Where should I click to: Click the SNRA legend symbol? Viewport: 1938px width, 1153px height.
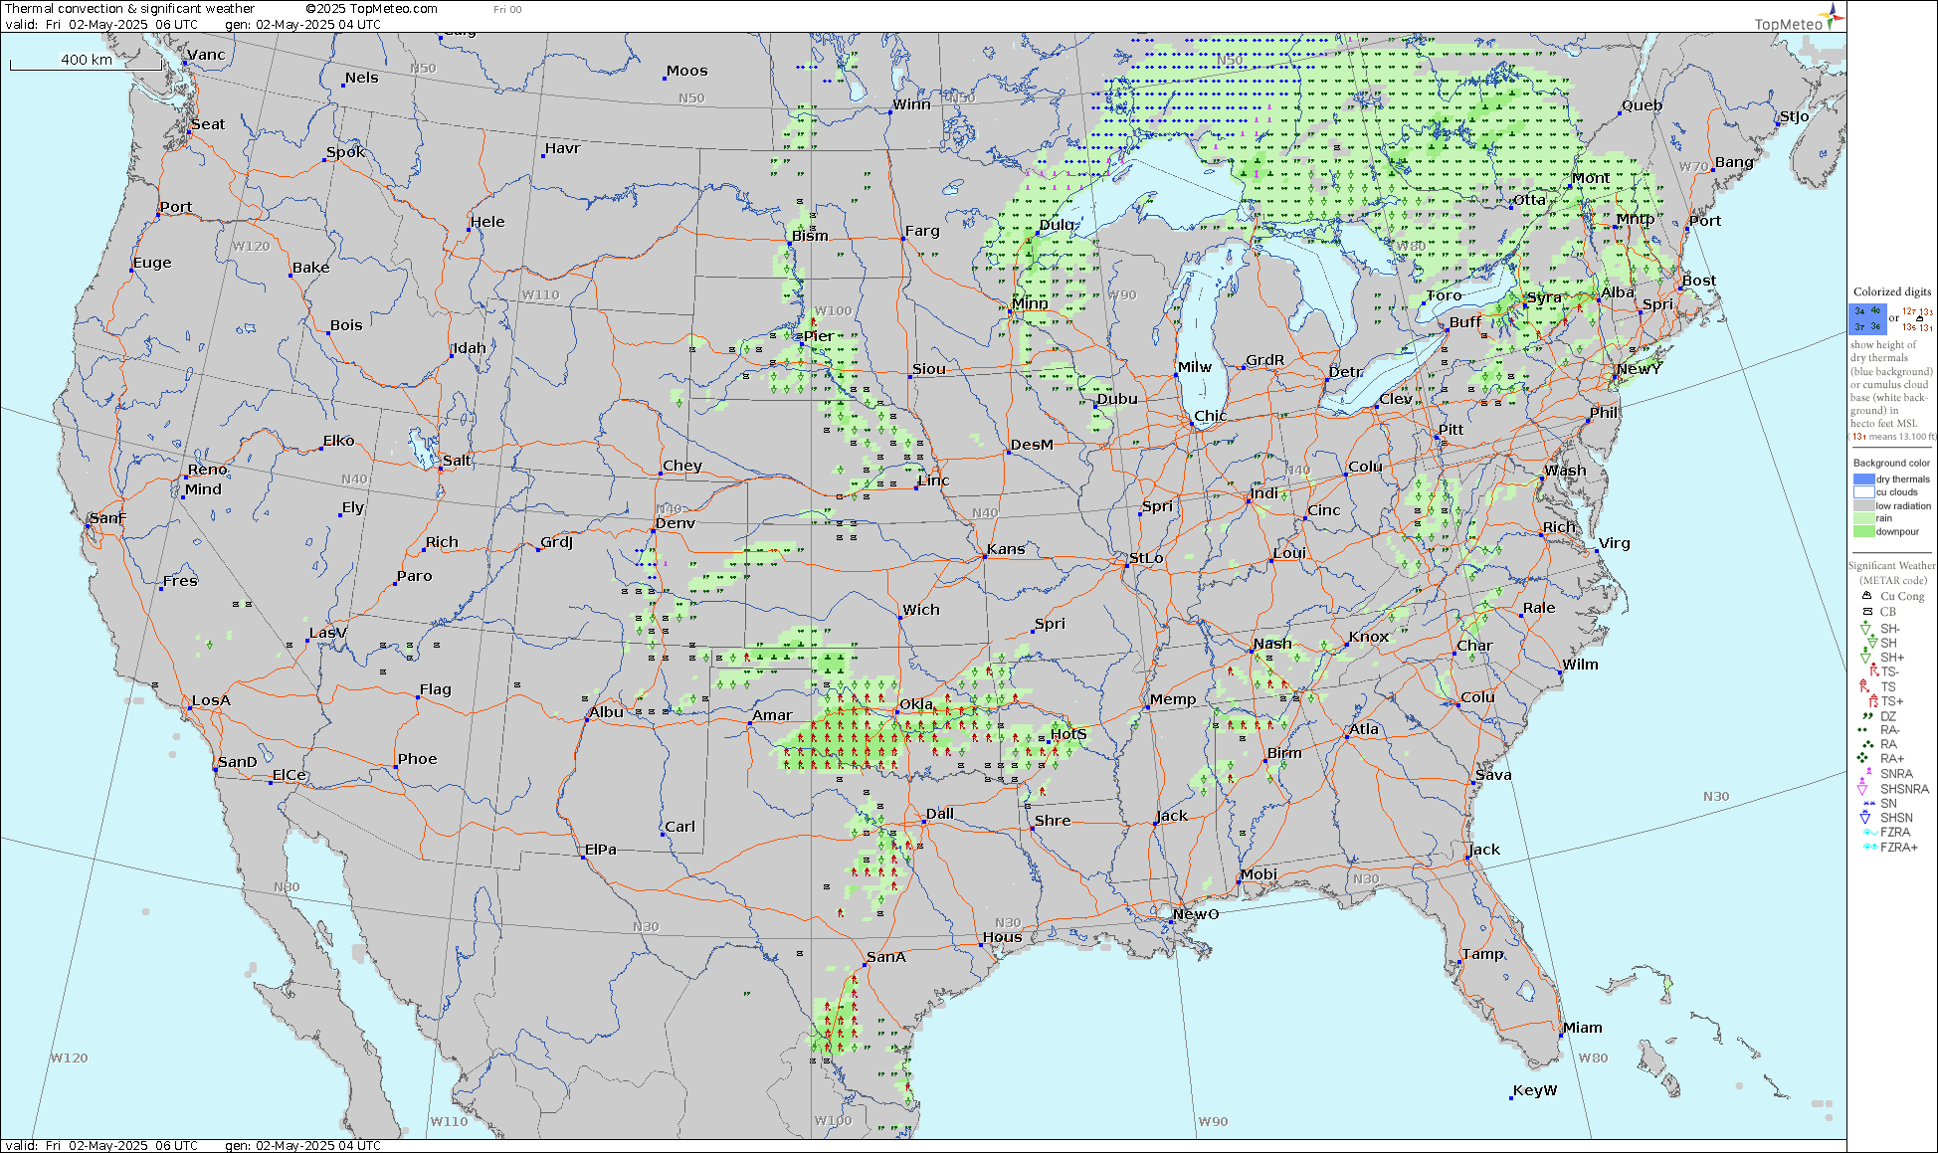[x=1867, y=772]
